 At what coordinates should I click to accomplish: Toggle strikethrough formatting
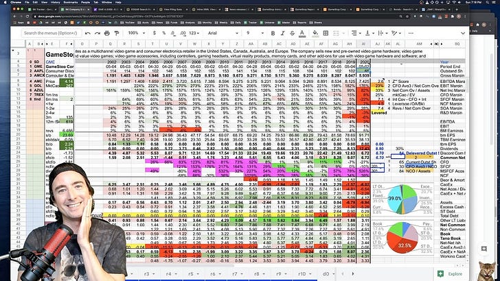(292, 33)
